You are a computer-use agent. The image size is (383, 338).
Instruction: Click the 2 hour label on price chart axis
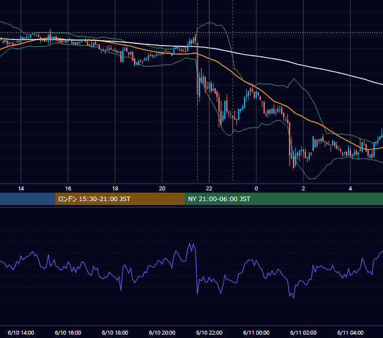pyautogui.click(x=304, y=189)
